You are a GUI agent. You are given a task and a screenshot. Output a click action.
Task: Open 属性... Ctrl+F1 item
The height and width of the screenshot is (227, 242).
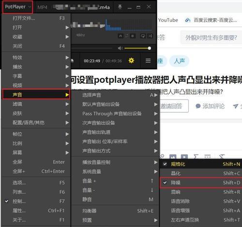coord(36,211)
